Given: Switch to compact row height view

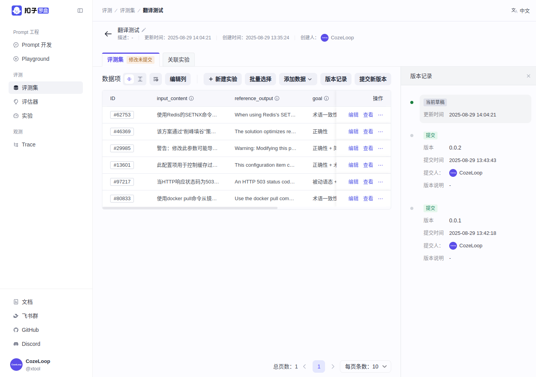Looking at the screenshot, I should 129,79.
